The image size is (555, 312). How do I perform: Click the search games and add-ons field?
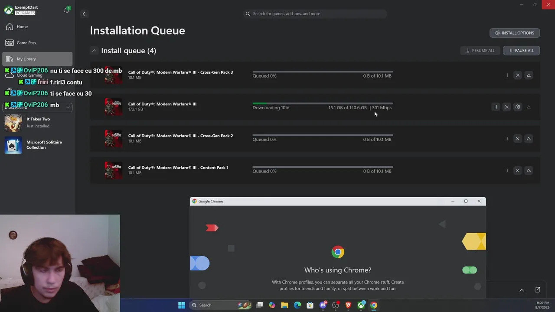pyautogui.click(x=315, y=14)
